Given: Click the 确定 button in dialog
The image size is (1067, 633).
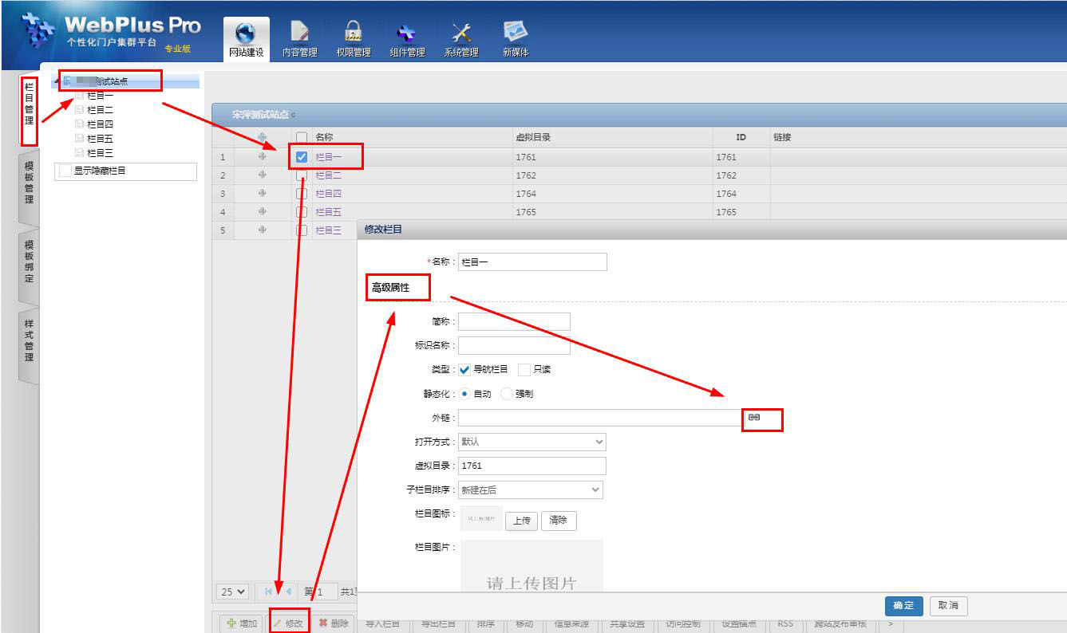Looking at the screenshot, I should [x=903, y=606].
